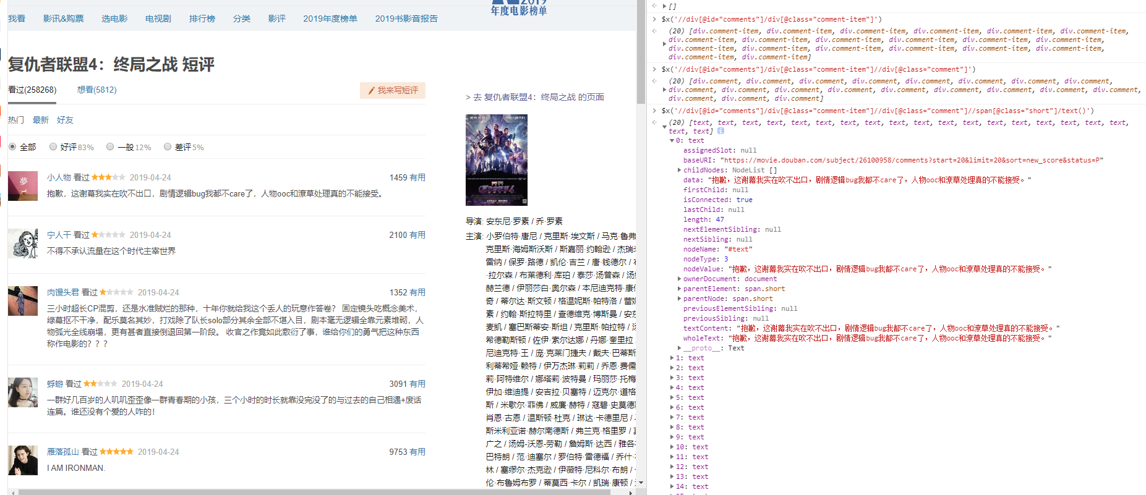Click 'length: 47' property in console
The image size is (1146, 495).
pos(704,220)
